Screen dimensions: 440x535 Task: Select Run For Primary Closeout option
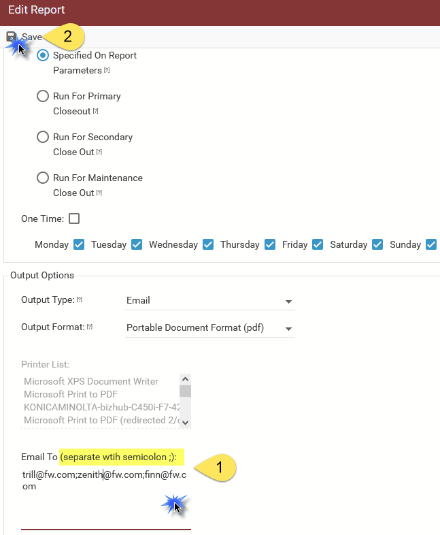(43, 96)
